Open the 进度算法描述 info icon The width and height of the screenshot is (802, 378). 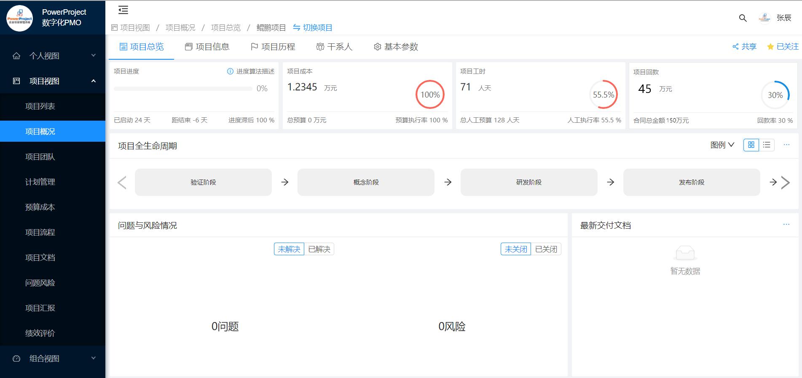click(x=230, y=71)
